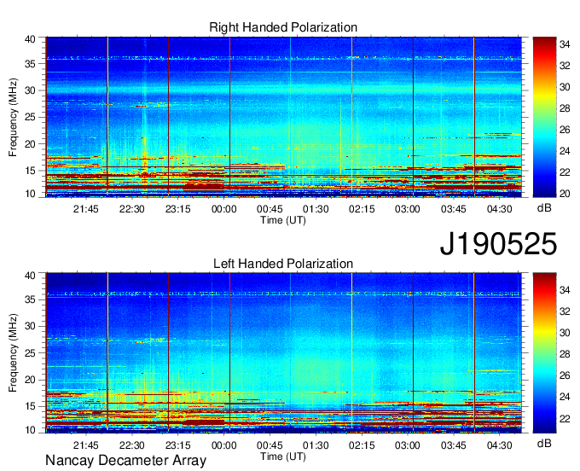Click the Time (UT) label under top plot

click(283, 220)
